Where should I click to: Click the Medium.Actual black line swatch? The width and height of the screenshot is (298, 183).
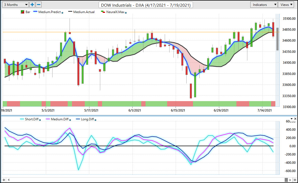click(x=70, y=12)
